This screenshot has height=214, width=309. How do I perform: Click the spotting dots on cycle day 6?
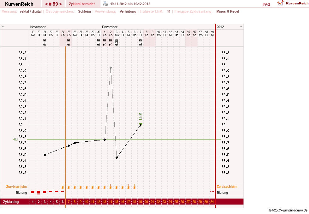tap(63, 192)
